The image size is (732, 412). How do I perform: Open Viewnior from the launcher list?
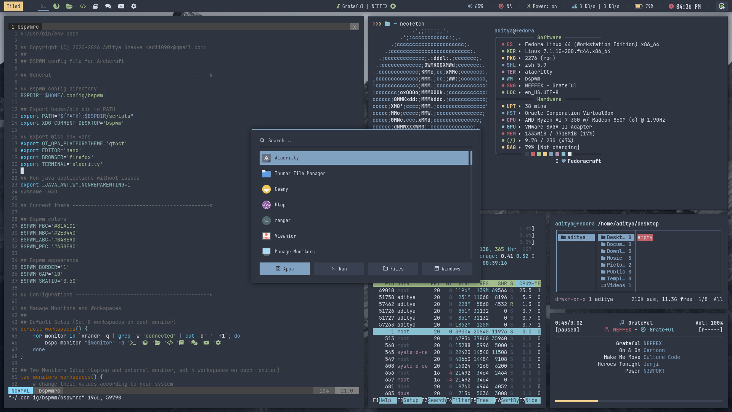pyautogui.click(x=364, y=236)
